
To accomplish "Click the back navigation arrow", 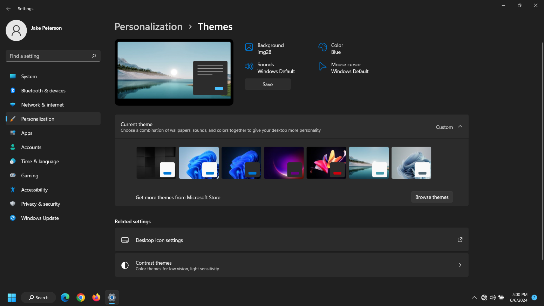I will click(x=9, y=9).
